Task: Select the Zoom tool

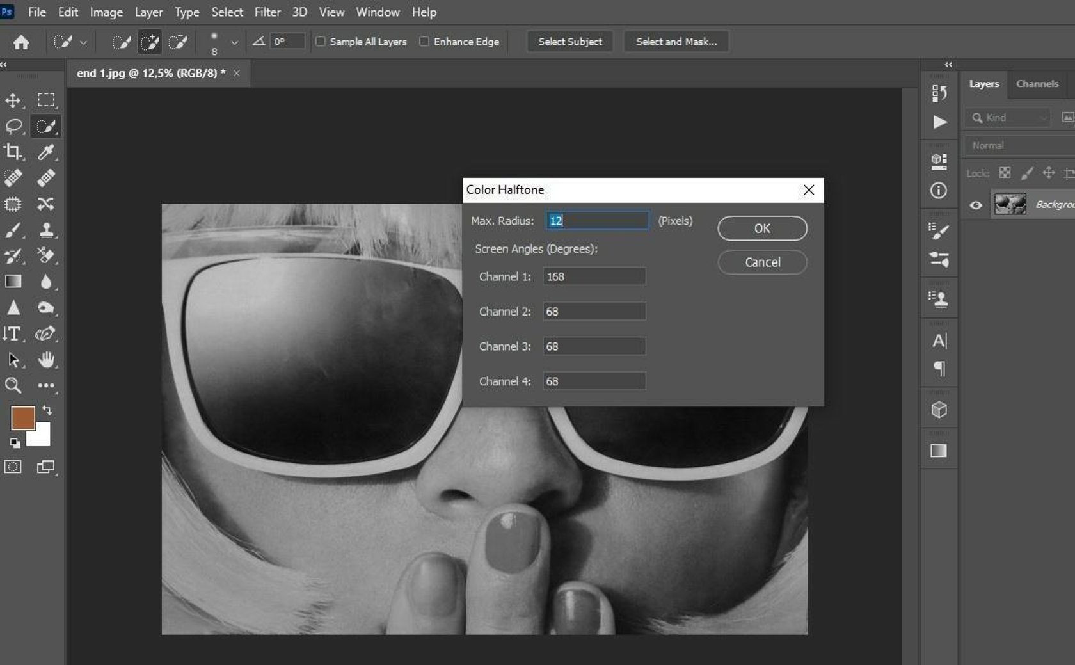Action: [x=13, y=385]
